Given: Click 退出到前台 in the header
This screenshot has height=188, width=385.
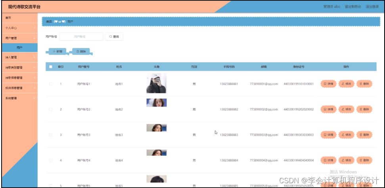Looking at the screenshot, I should tap(353, 7).
